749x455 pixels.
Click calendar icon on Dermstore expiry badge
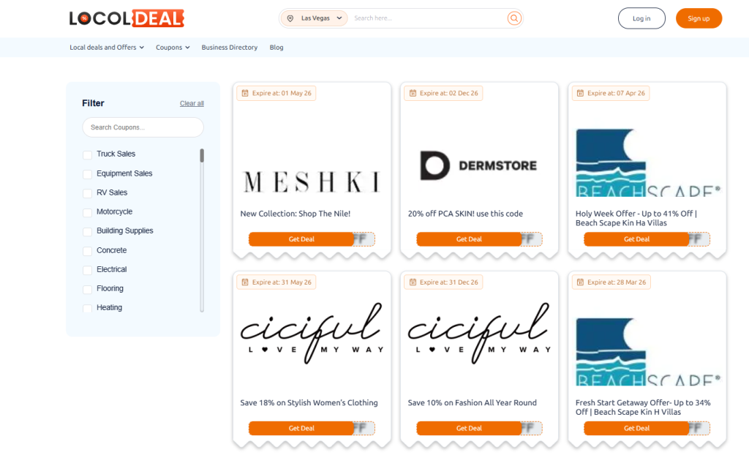413,94
